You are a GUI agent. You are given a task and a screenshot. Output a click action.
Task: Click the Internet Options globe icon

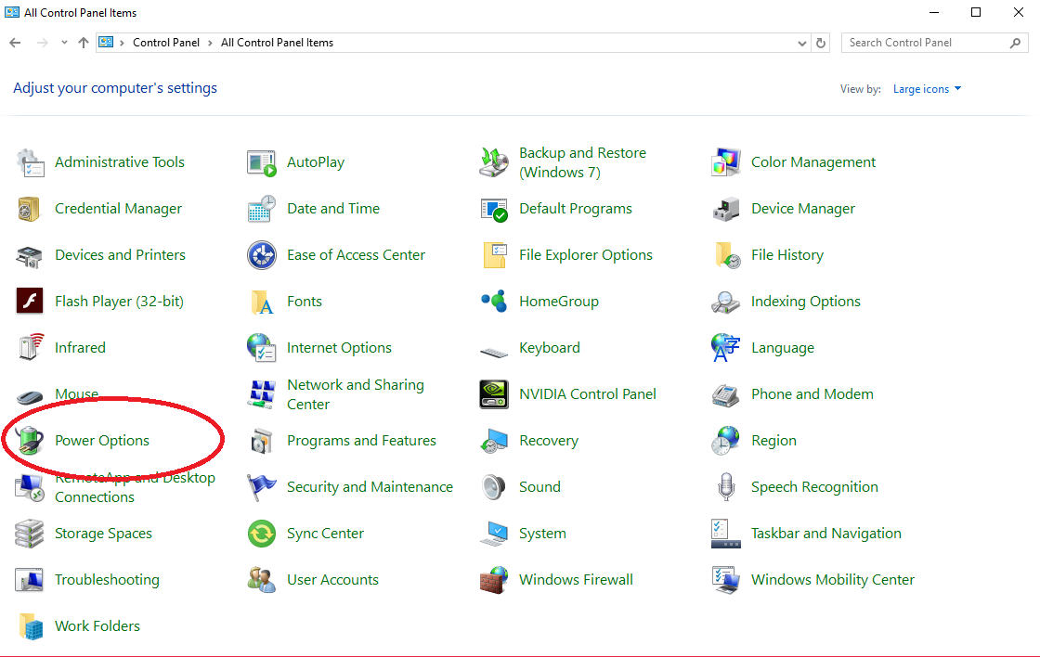point(261,348)
